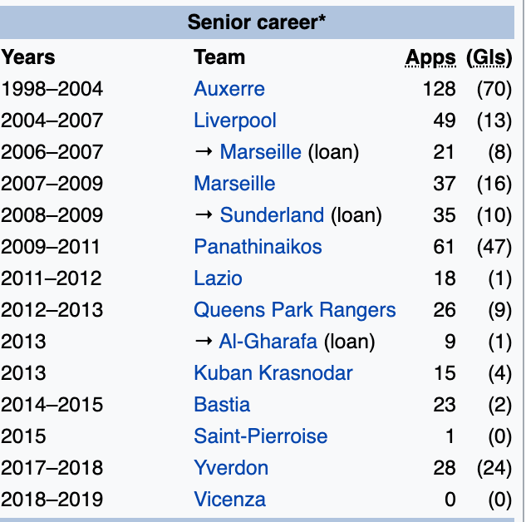Screen dimensions: 526x522
Task: Open Marseille loan link for 2006–2007
Action: coord(260,152)
